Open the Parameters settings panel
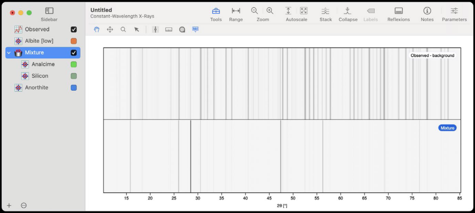 (x=454, y=11)
